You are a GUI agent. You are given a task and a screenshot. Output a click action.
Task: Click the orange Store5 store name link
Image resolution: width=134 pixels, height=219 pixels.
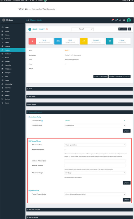point(67,50)
